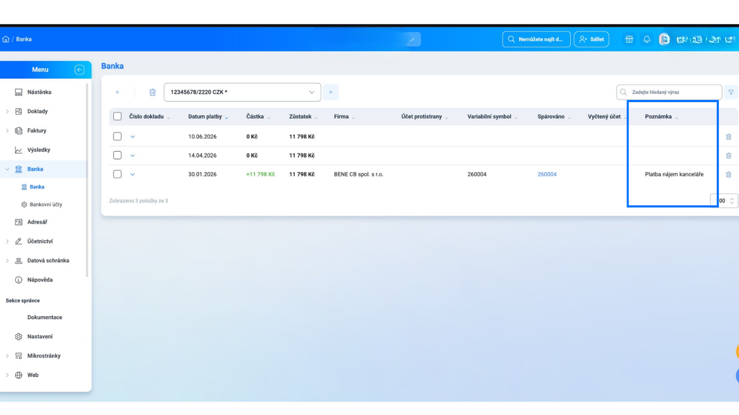
Task: Delete the 30.01.2026 row via trash icon
Action: [729, 175]
